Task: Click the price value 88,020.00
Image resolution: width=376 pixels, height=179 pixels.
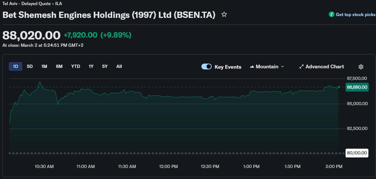Action: pos(32,35)
